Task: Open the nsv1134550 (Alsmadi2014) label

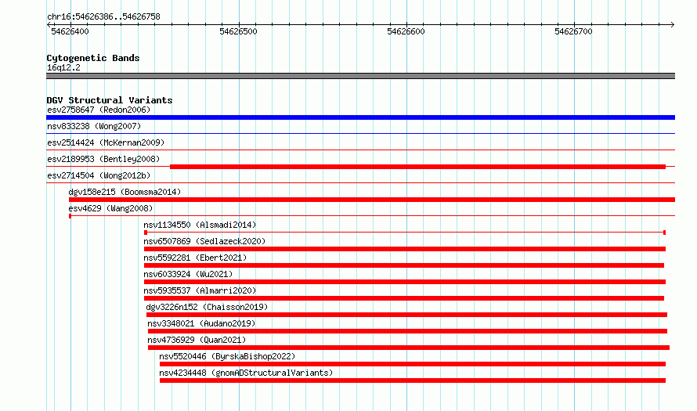Action: [x=200, y=225]
